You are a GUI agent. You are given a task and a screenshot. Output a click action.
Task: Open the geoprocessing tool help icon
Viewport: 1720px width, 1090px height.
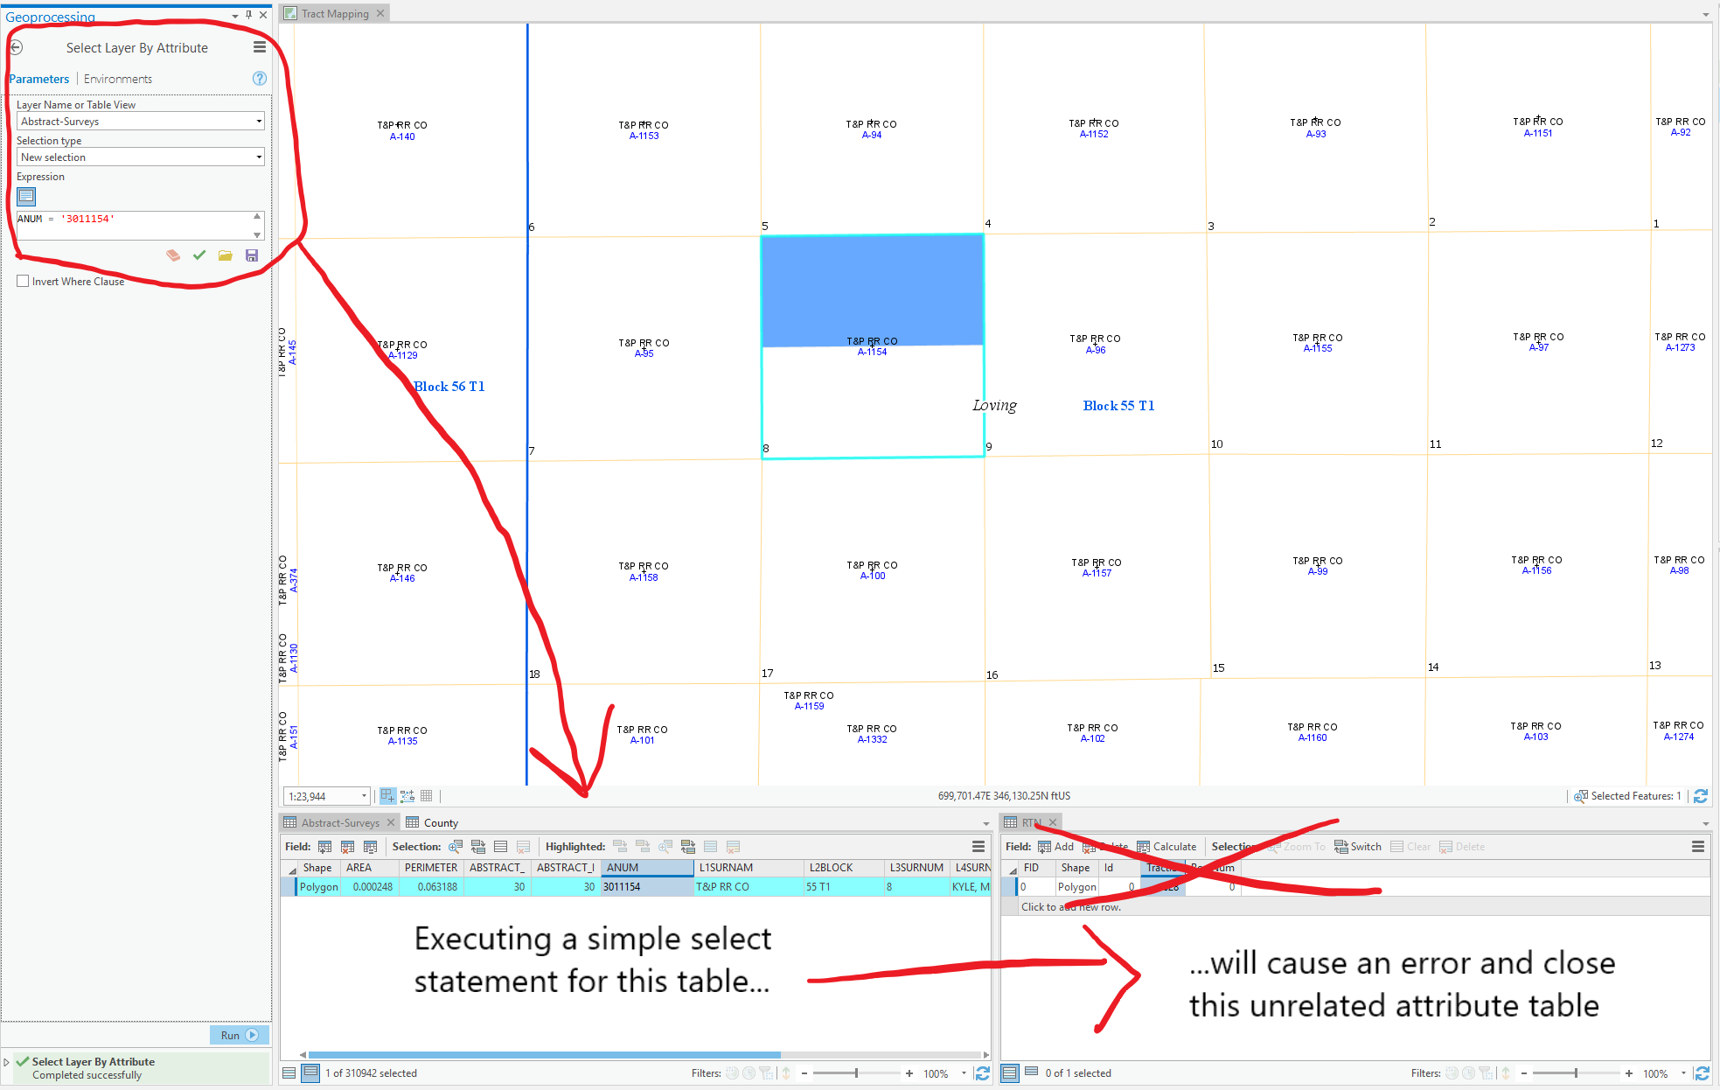tap(259, 79)
